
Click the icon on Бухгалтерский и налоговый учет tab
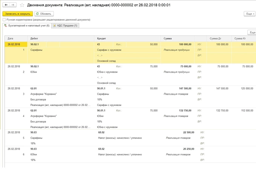click(5, 26)
